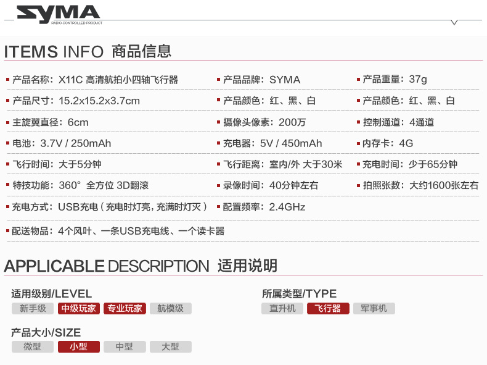
Task: Click the red 小型 size tag
Action: (x=79, y=346)
